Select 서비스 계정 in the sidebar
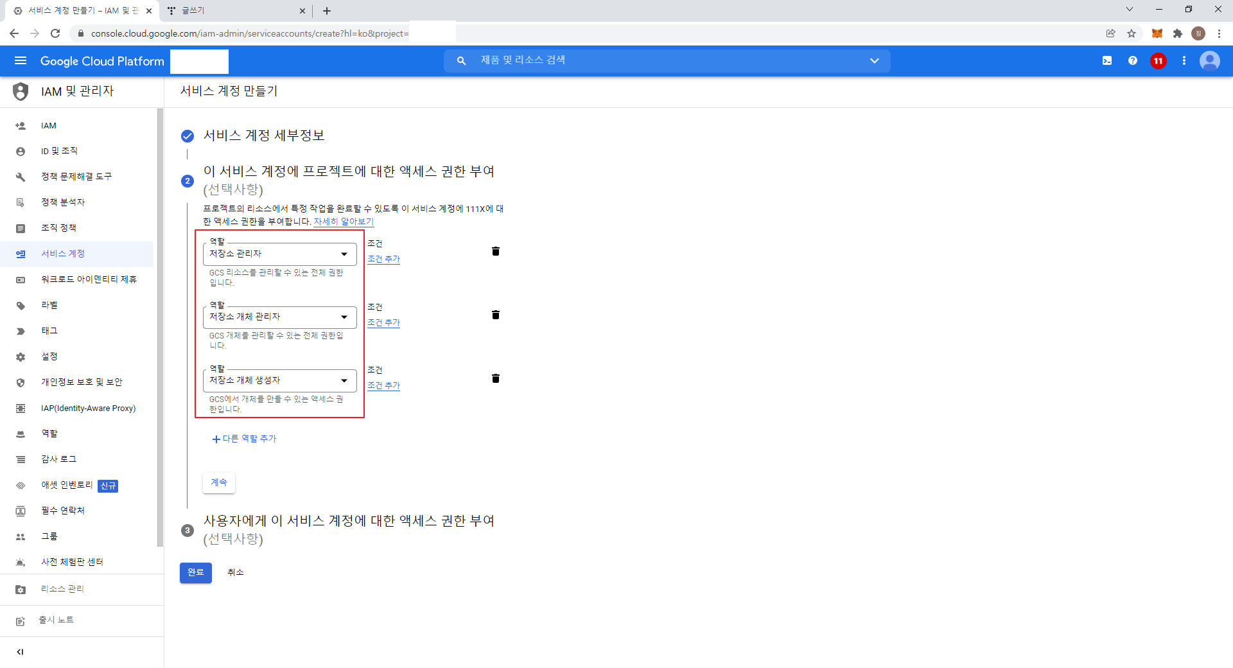 (77, 254)
